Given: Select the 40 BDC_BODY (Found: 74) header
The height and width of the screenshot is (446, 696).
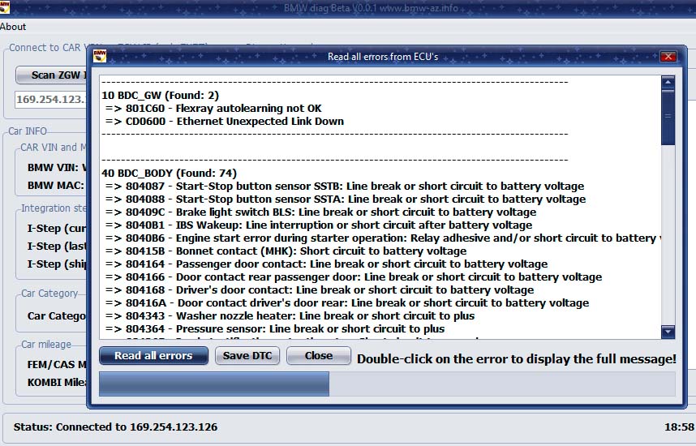Looking at the screenshot, I should click(x=169, y=173).
